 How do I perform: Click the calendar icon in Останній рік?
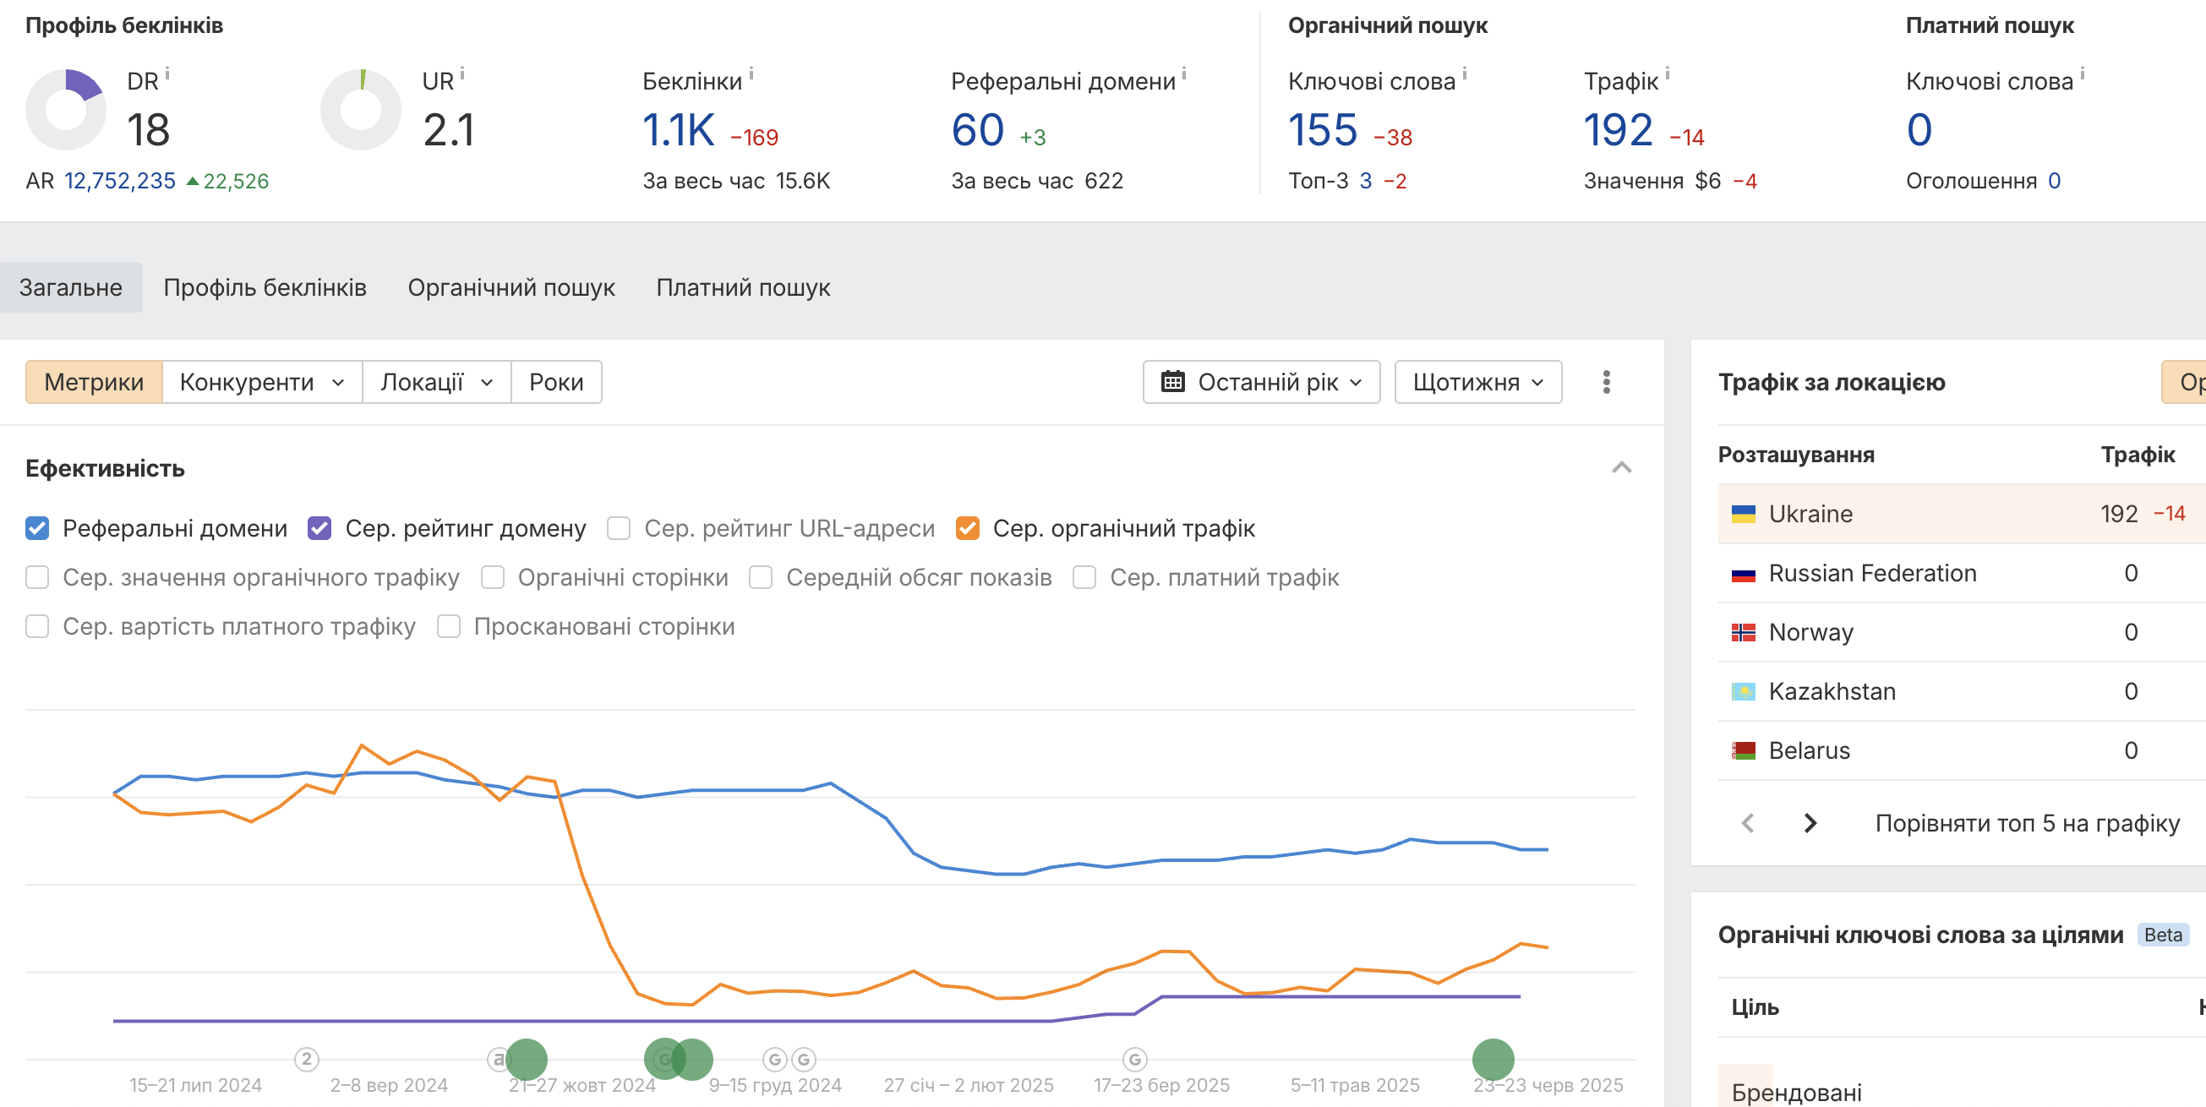(x=1172, y=382)
